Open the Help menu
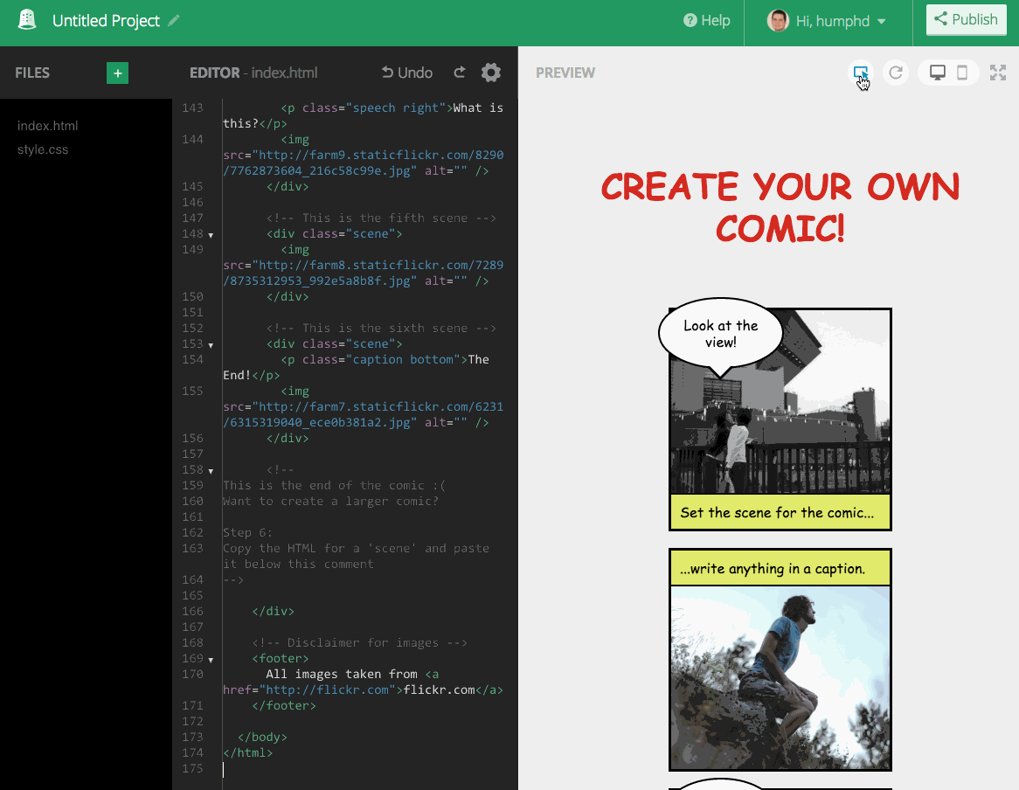Image resolution: width=1019 pixels, height=790 pixels. click(x=706, y=20)
